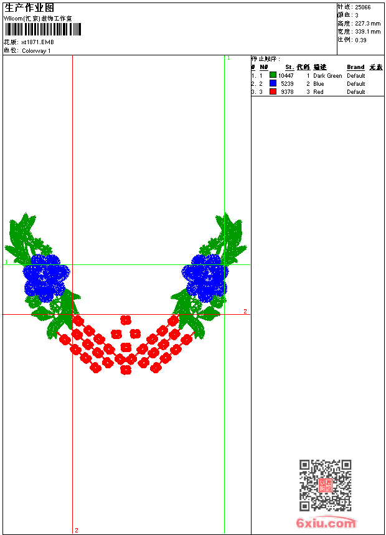Click the red marker 2 at the bottom of the vertical guide

76,530
